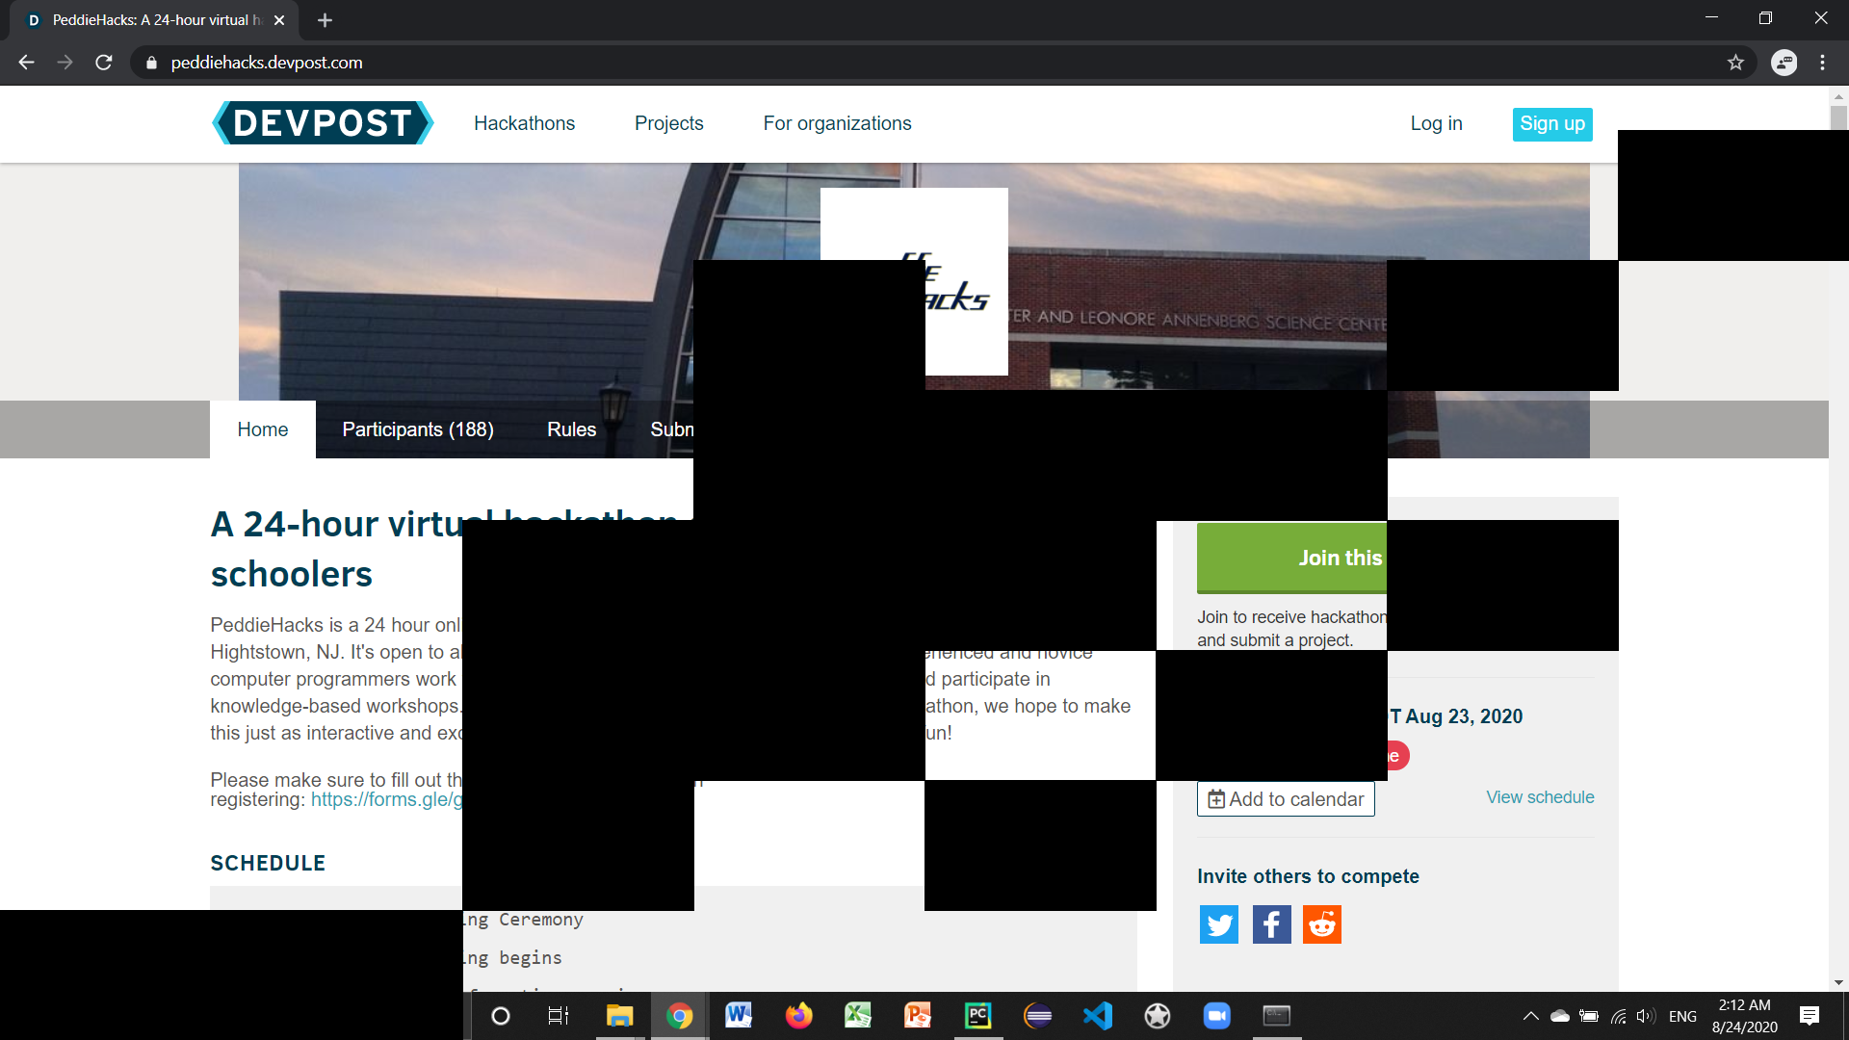
Task: Open the View schedule link
Action: (1539, 797)
